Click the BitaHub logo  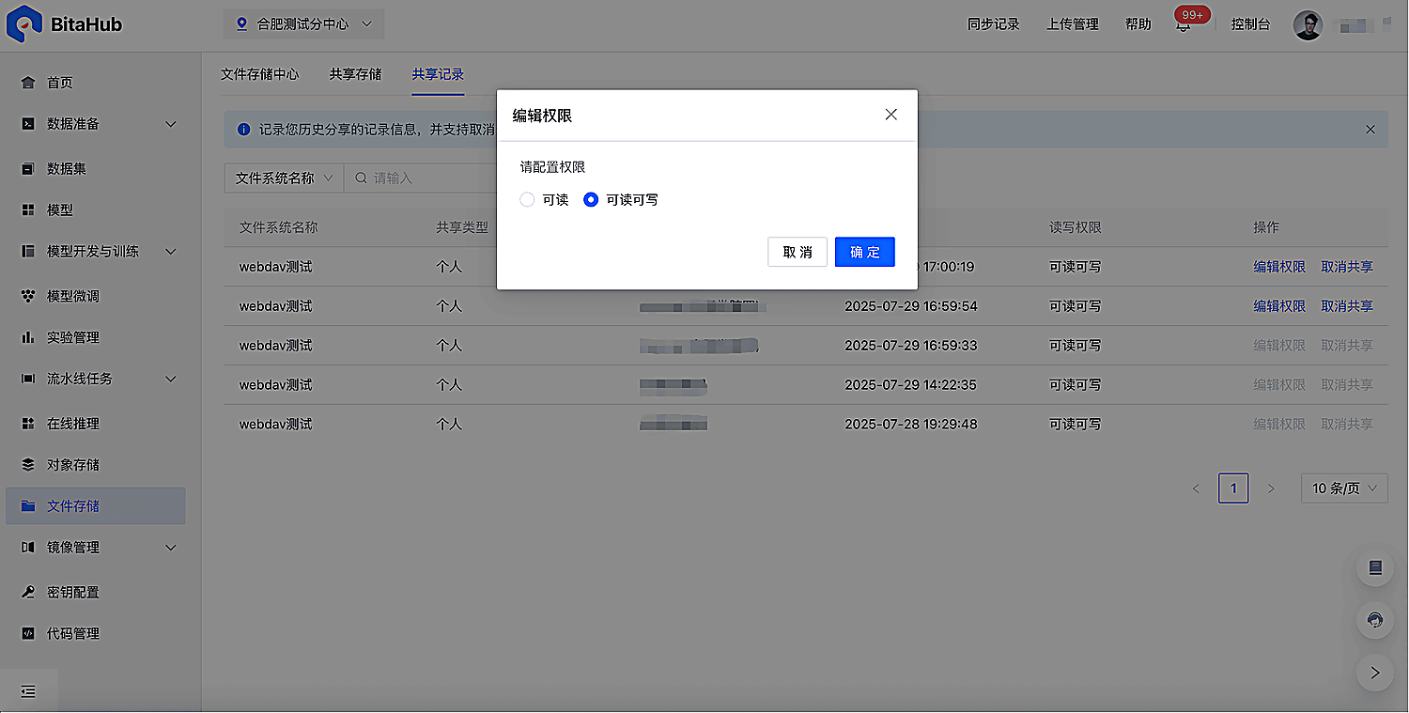(x=64, y=24)
